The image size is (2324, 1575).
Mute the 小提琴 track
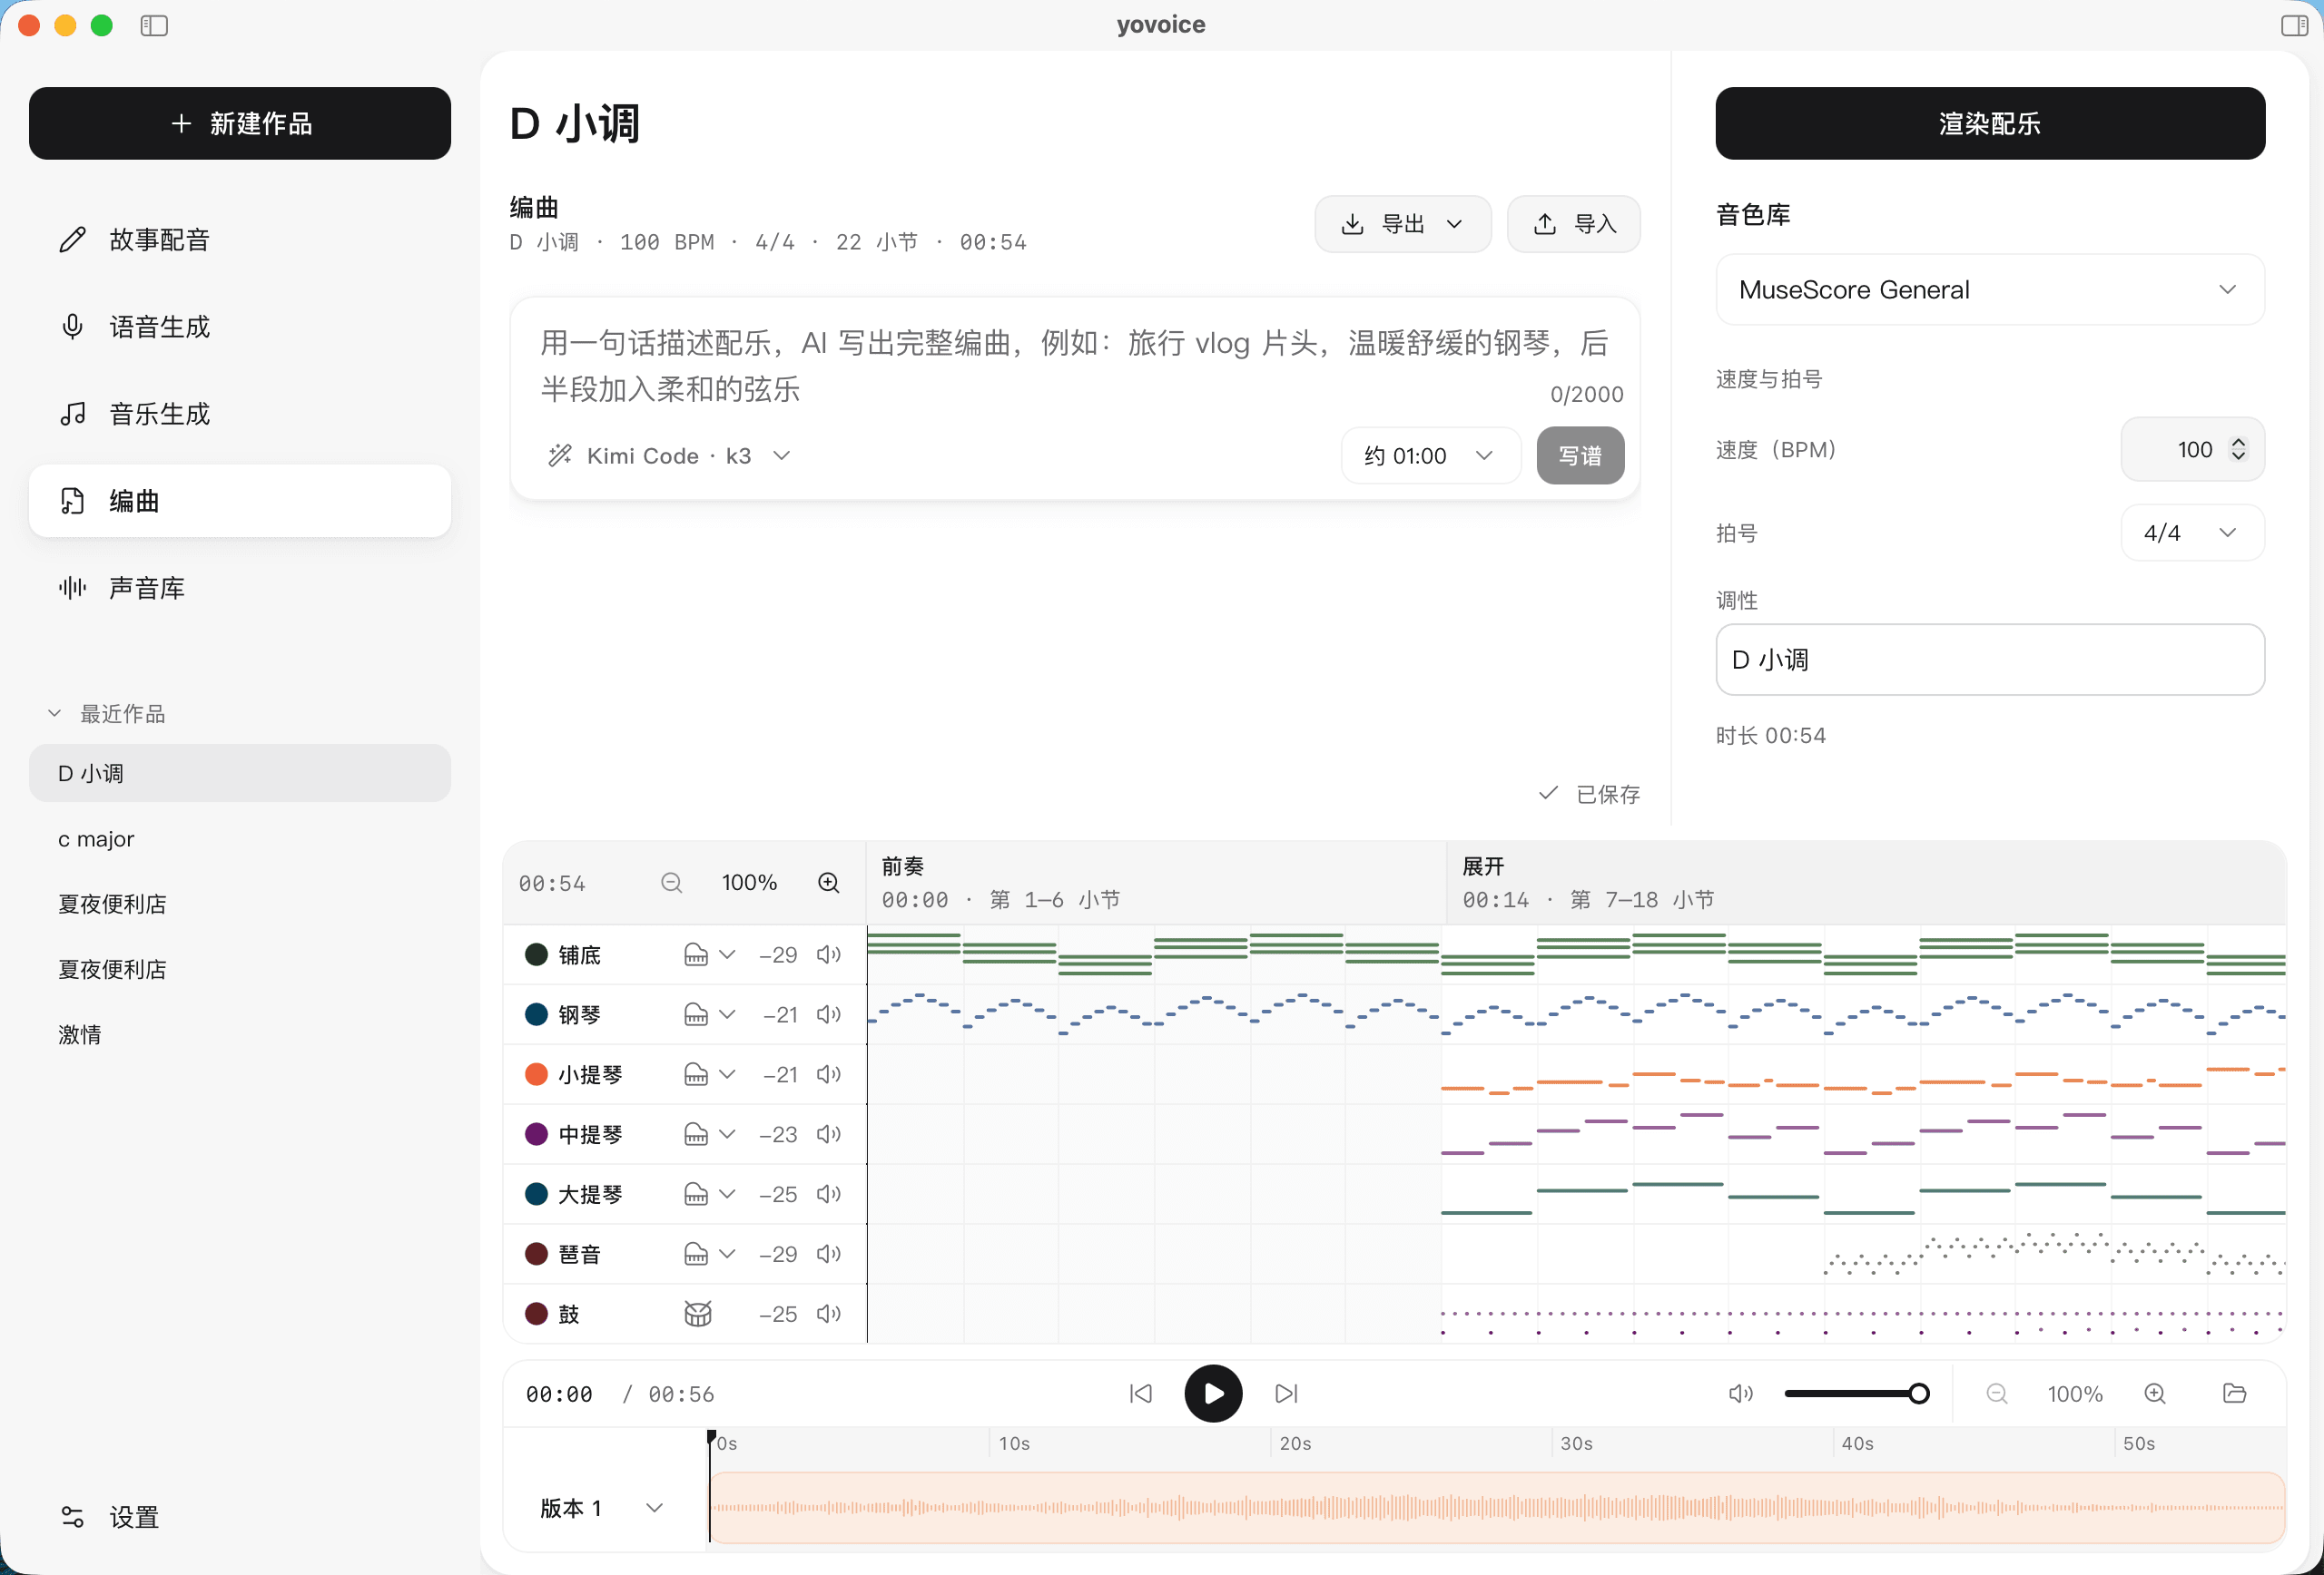[829, 1074]
